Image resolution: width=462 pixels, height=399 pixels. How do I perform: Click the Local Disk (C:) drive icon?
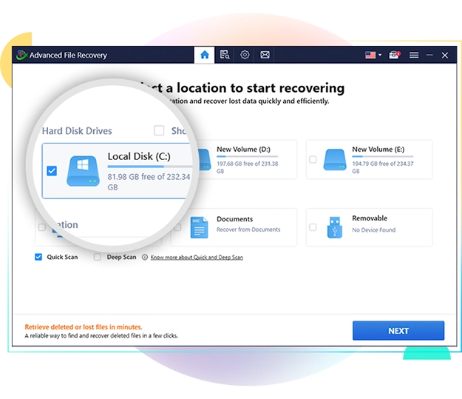click(83, 171)
